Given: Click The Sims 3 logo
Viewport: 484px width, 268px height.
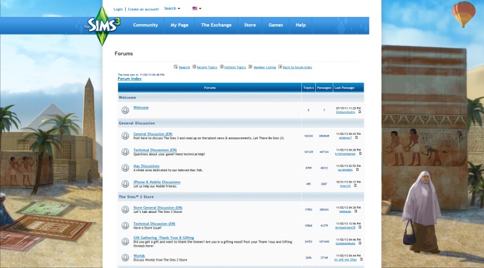Looking at the screenshot, I should (x=102, y=26).
